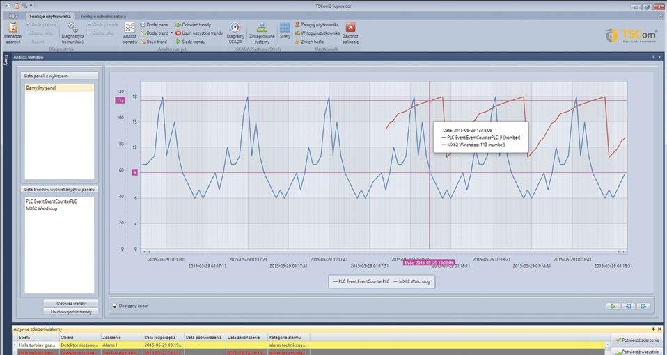The width and height of the screenshot is (667, 355).
Task: Click Zaloguj użytkownika
Action: (x=317, y=24)
